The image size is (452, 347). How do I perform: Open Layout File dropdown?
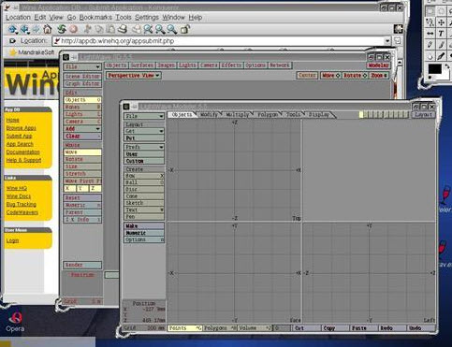click(x=82, y=66)
